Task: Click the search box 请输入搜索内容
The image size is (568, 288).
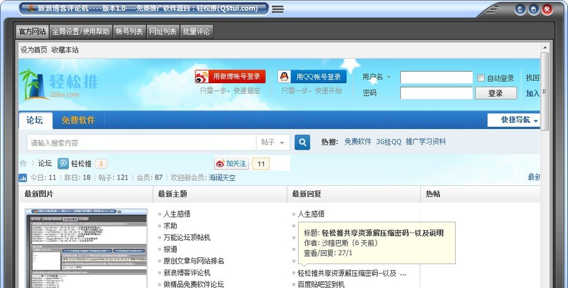Action: point(141,142)
